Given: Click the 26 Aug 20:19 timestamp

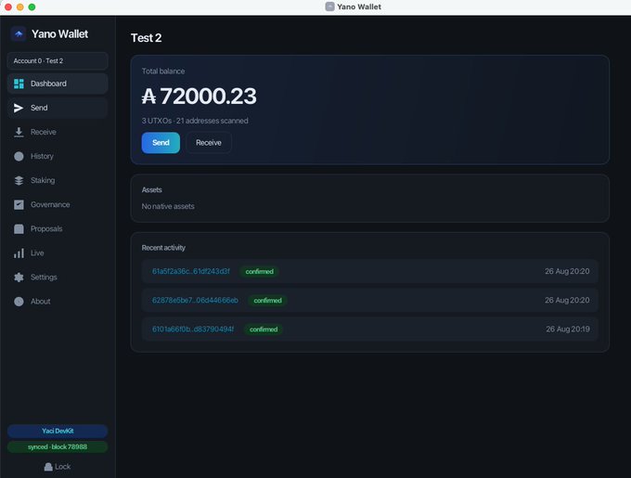Looking at the screenshot, I should click(x=568, y=329).
